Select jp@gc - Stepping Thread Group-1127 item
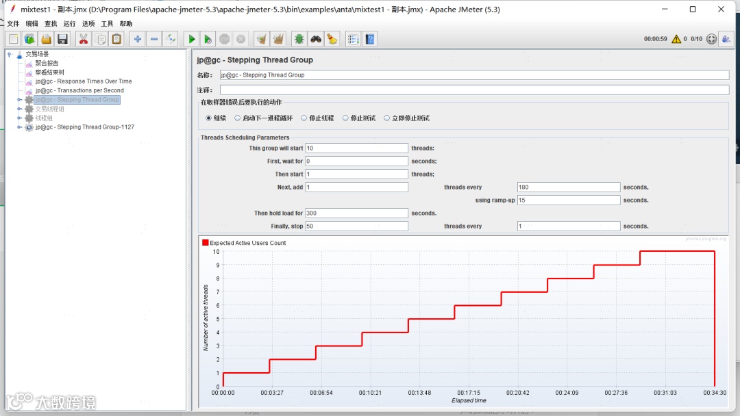Screen dimensions: 740x416 [84, 127]
